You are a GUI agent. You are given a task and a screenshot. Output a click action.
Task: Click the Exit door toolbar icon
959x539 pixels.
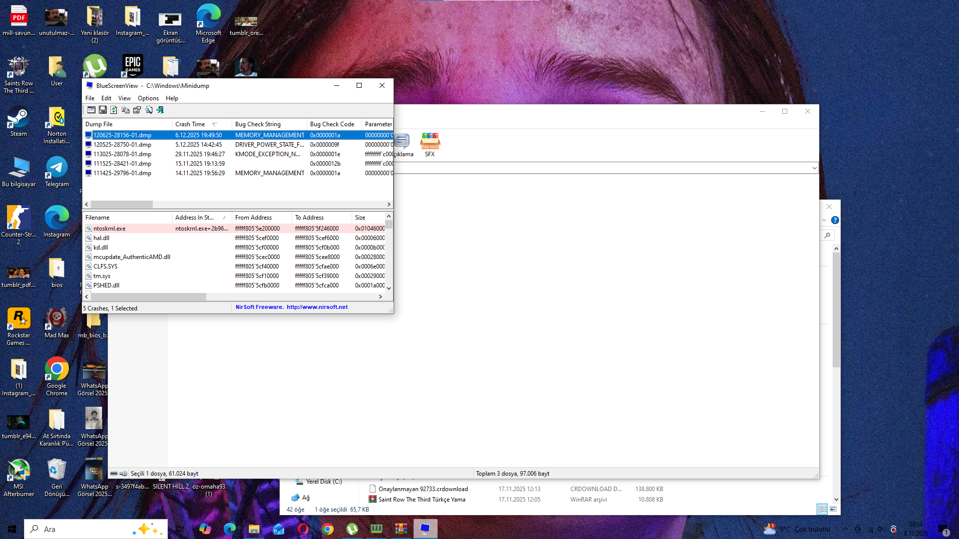point(160,110)
